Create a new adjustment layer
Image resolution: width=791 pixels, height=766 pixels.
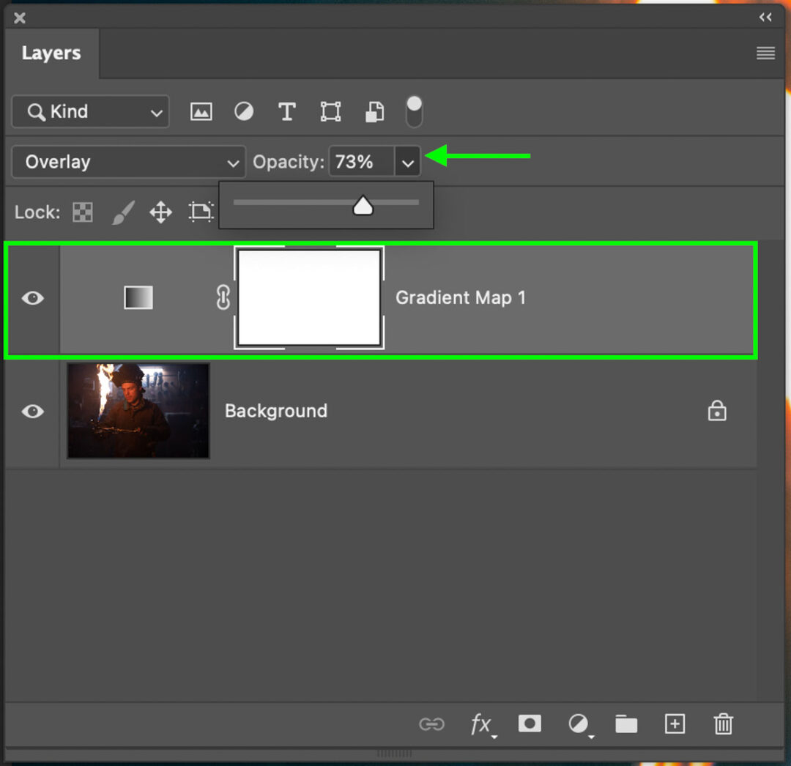tap(578, 724)
